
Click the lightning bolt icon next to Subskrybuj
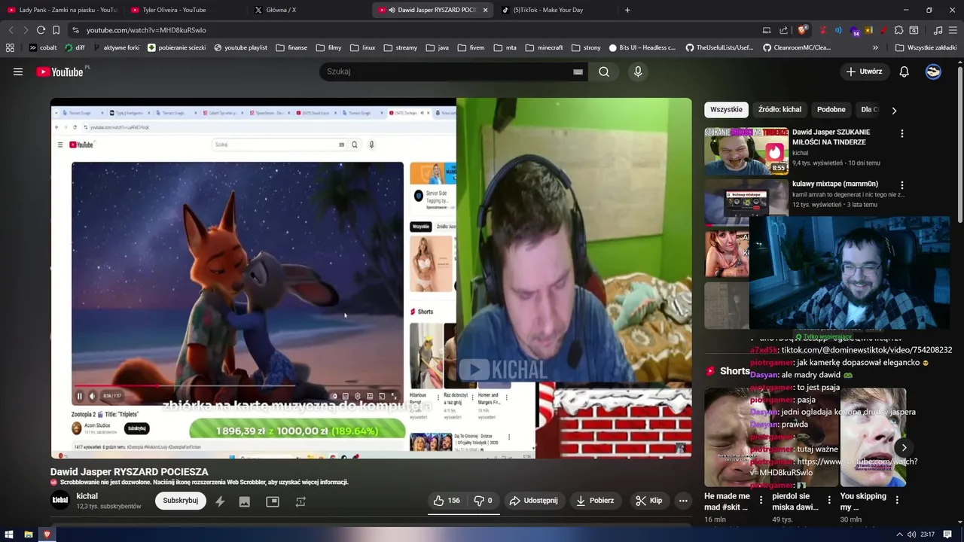click(220, 501)
